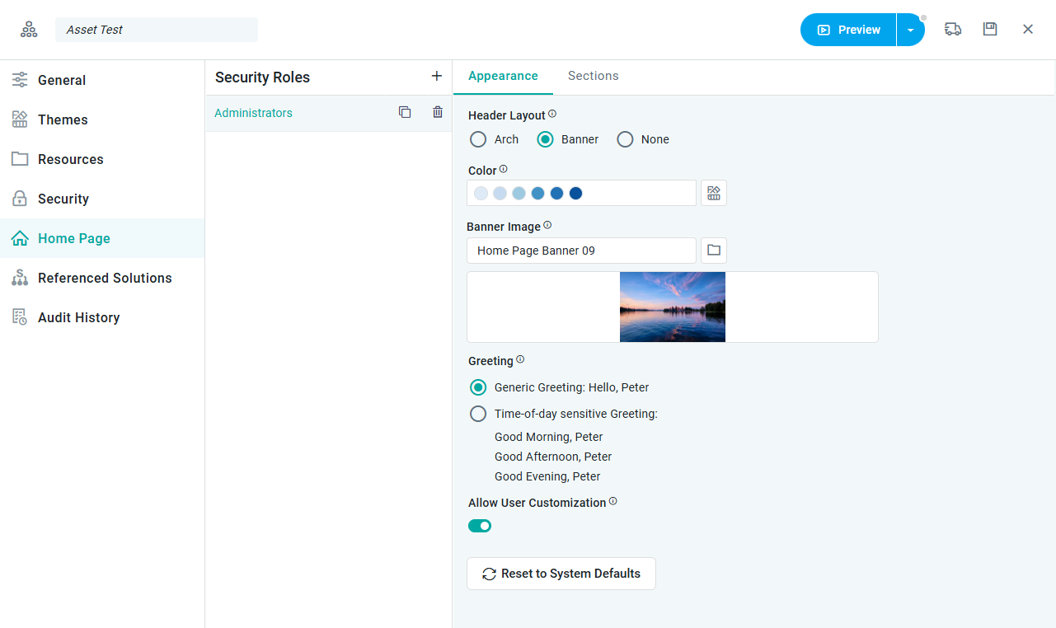Click the Asset Test name field
Viewport: 1056px width, 628px height.
pyautogui.click(x=157, y=30)
